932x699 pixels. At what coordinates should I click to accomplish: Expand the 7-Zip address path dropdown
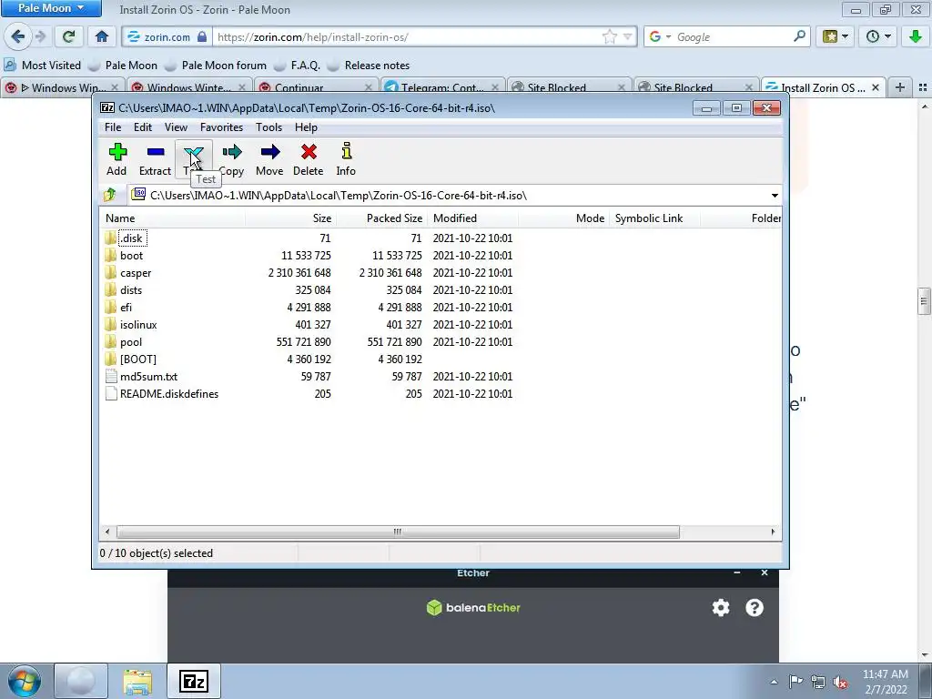(775, 196)
